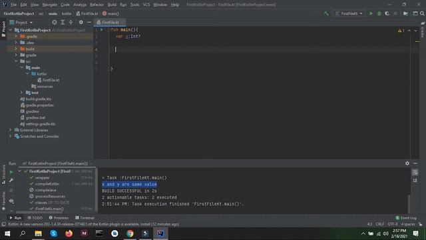Click the Windows Start button
Viewport: 426px width, 240px height.
pos(7,233)
